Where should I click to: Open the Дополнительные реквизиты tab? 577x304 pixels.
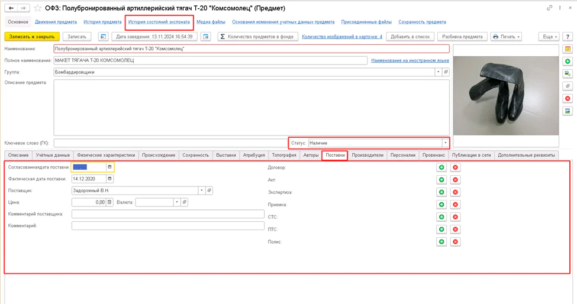point(526,155)
